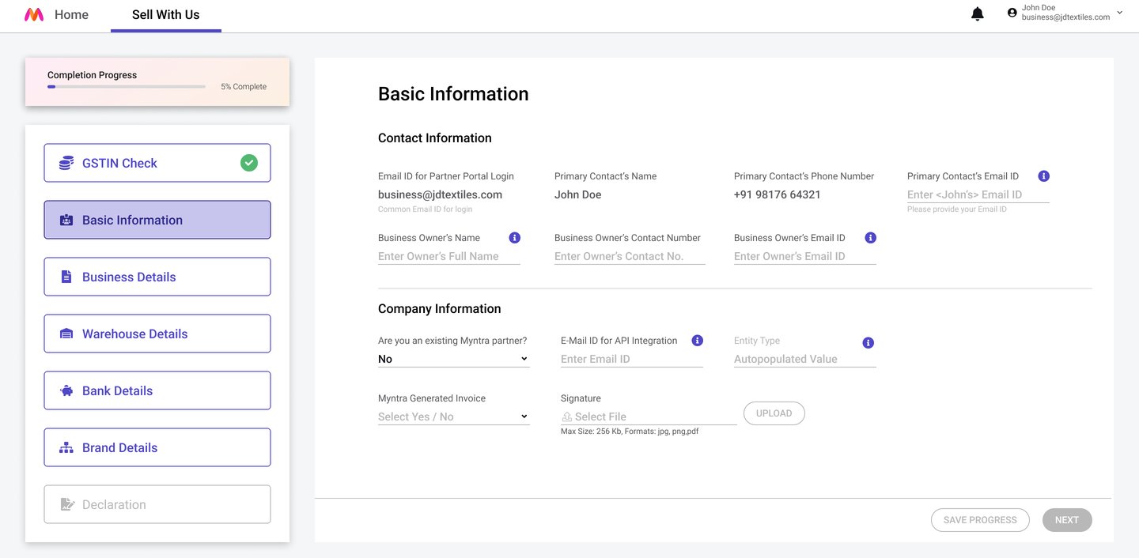The width and height of the screenshot is (1139, 558).
Task: Click the NEXT button
Action: click(x=1066, y=520)
